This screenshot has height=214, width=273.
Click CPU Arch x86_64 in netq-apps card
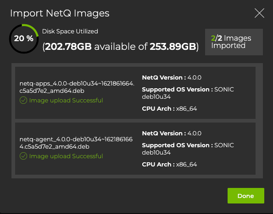pyautogui.click(x=169, y=109)
